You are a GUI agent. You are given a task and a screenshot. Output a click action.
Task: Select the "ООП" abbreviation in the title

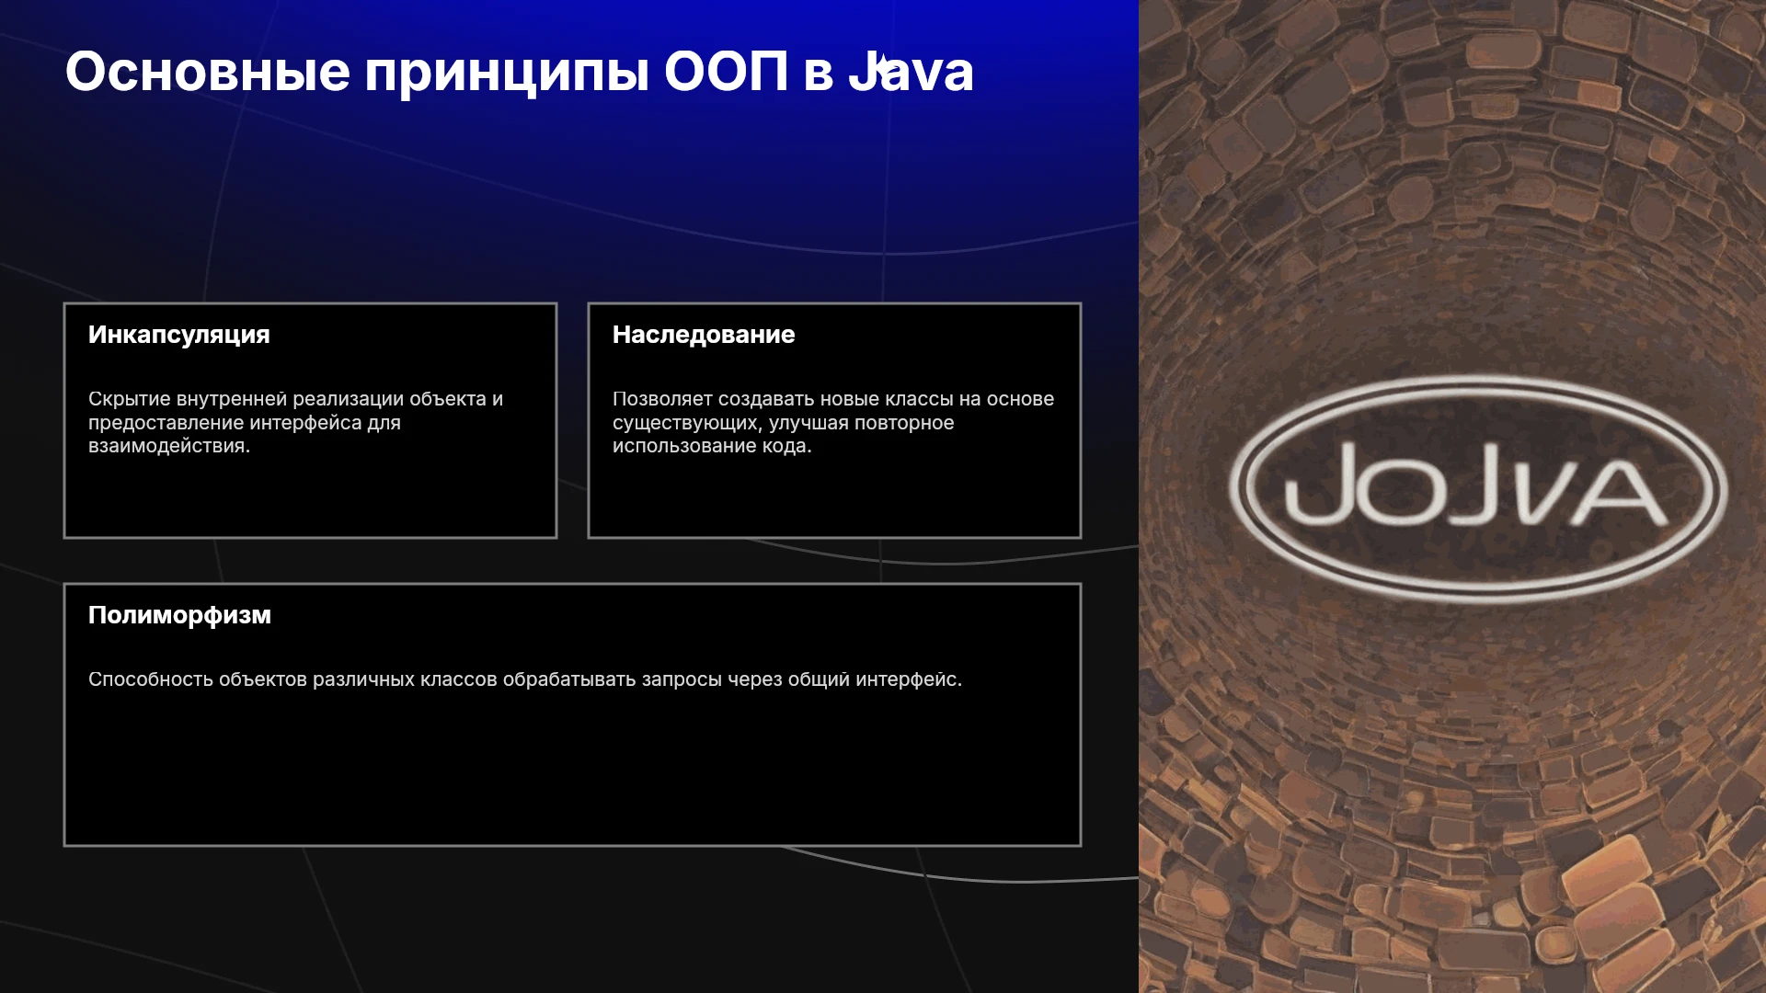(x=726, y=72)
